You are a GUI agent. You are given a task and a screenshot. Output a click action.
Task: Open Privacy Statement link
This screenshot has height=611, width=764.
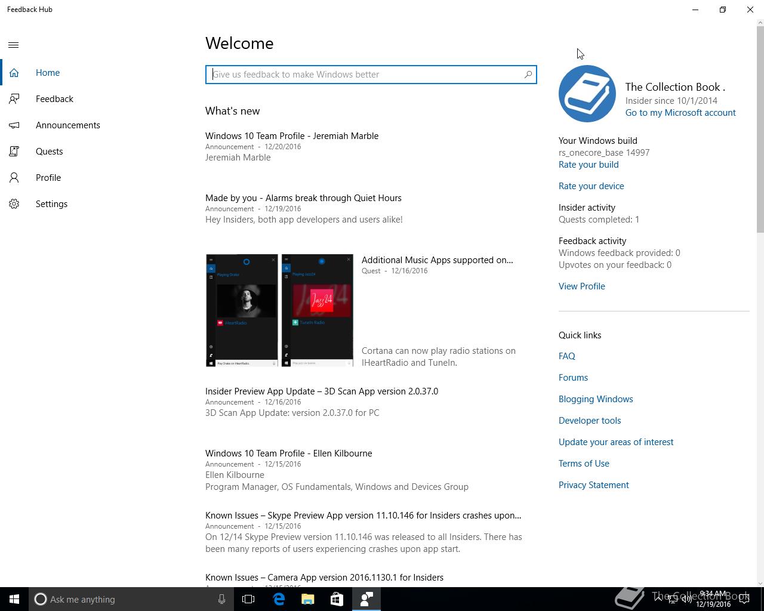pos(594,485)
